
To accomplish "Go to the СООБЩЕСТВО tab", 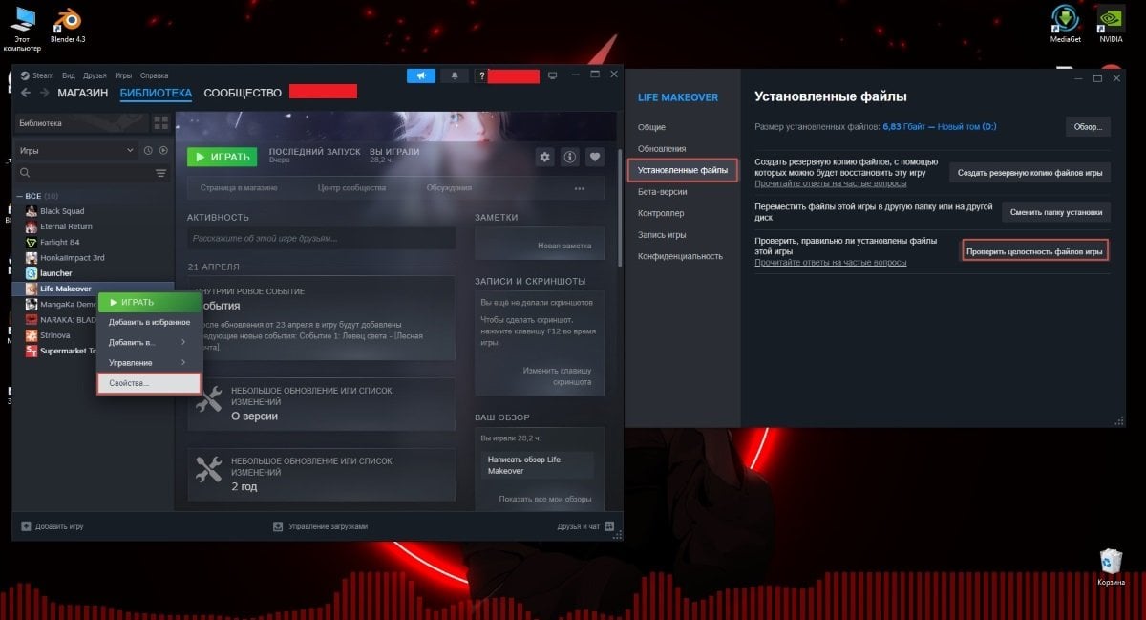I will pyautogui.click(x=243, y=93).
